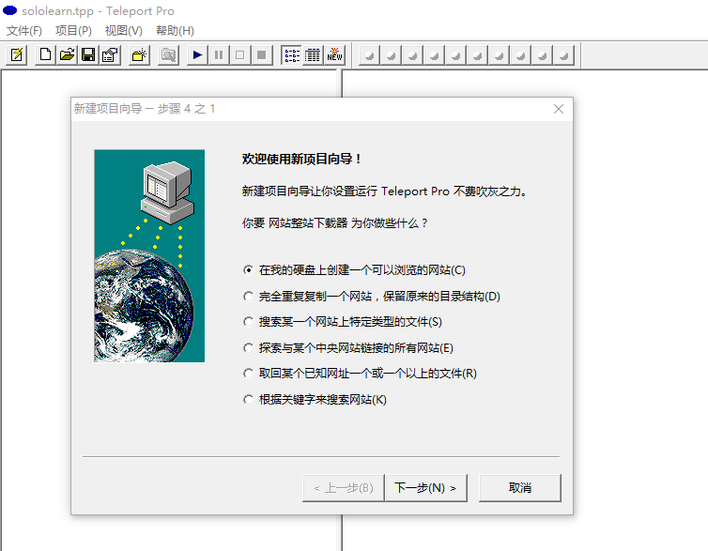Choose 搜索某一个网站上特定类型的文件 option

(x=343, y=321)
